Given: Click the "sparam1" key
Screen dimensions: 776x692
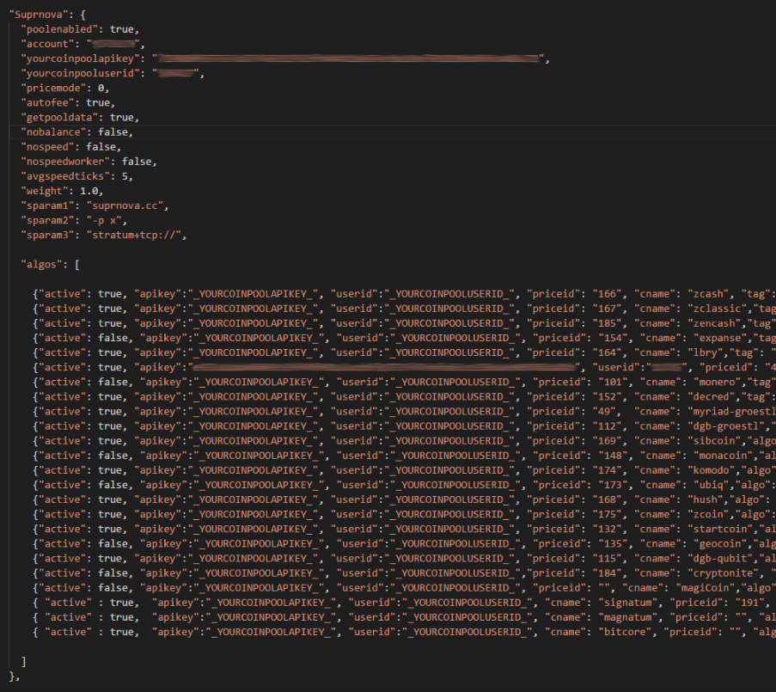Looking at the screenshot, I should pos(47,206).
